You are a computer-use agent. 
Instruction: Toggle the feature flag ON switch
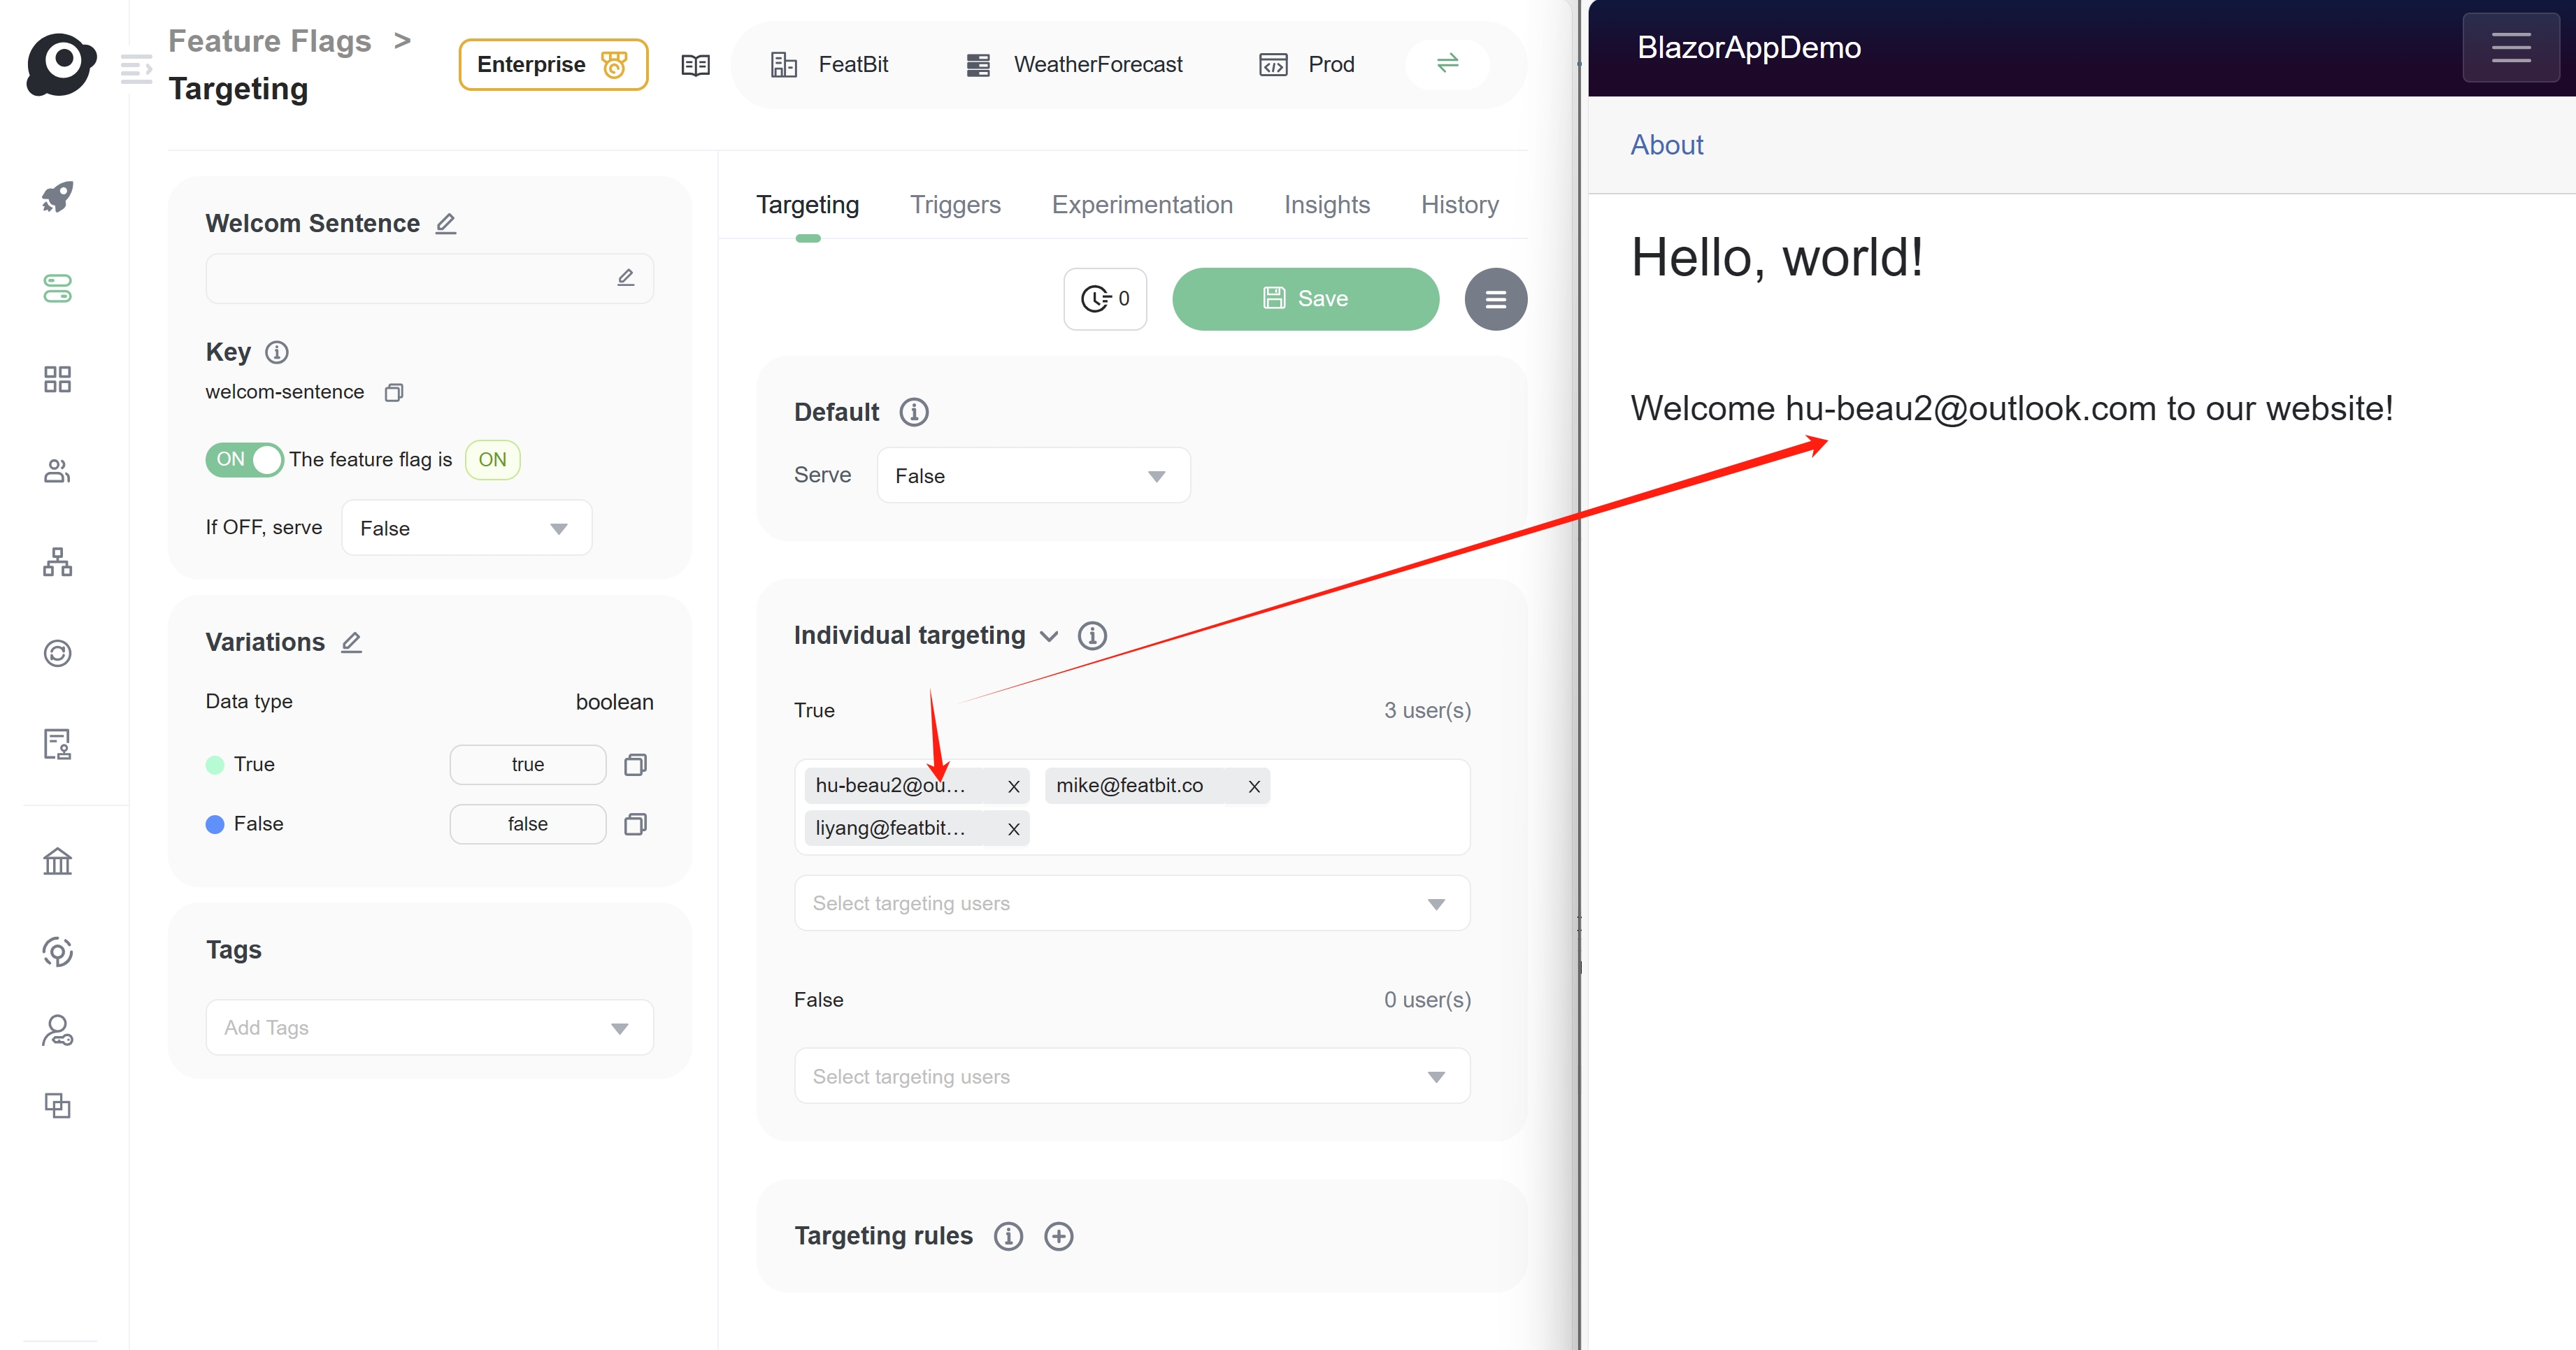click(244, 460)
